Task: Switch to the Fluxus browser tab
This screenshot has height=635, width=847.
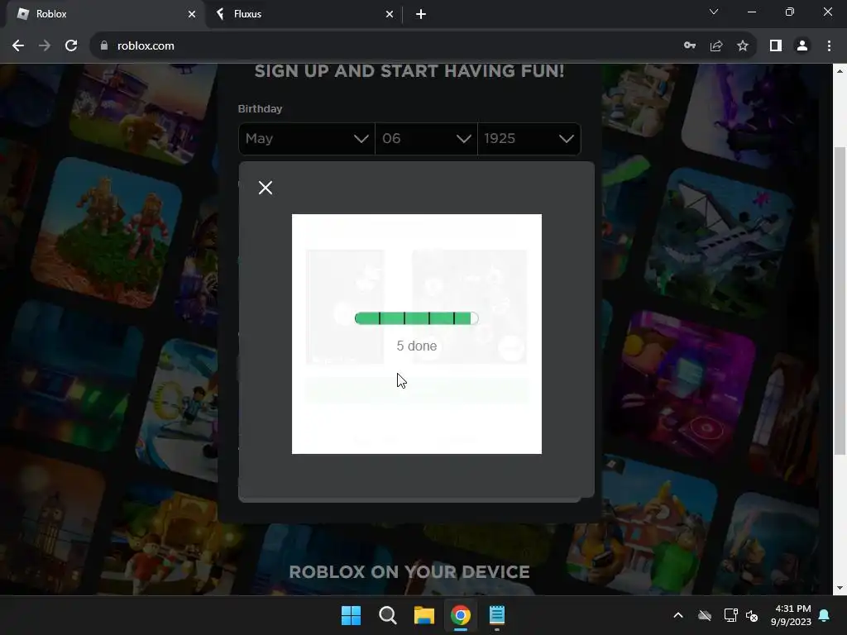Action: 303,14
